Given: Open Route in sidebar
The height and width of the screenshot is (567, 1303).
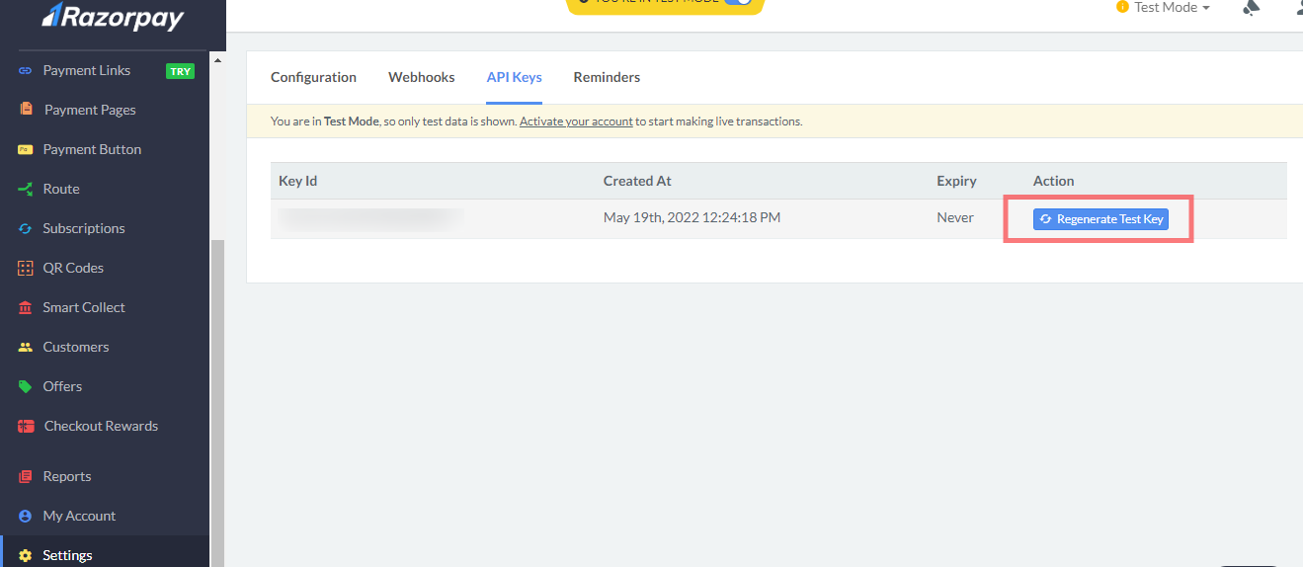Looking at the screenshot, I should [61, 189].
